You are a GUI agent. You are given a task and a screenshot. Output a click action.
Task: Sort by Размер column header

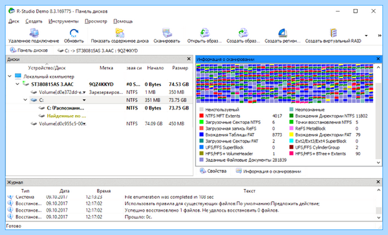pyautogui.click(x=180, y=68)
